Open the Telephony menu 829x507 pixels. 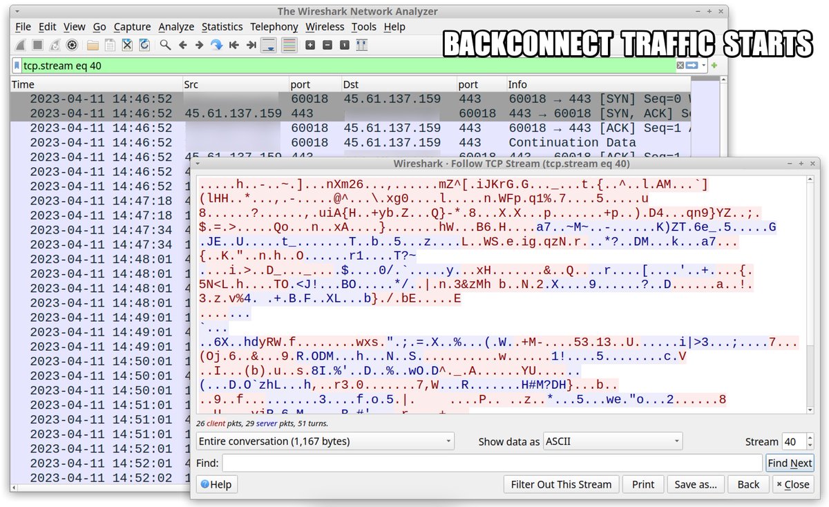(274, 27)
